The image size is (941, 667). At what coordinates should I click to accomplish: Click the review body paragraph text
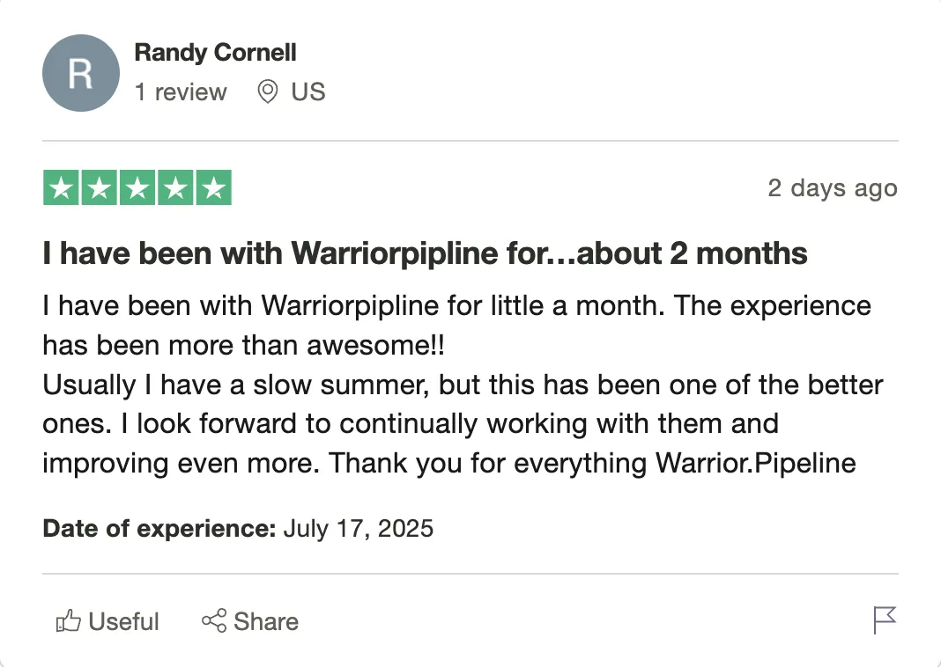463,385
